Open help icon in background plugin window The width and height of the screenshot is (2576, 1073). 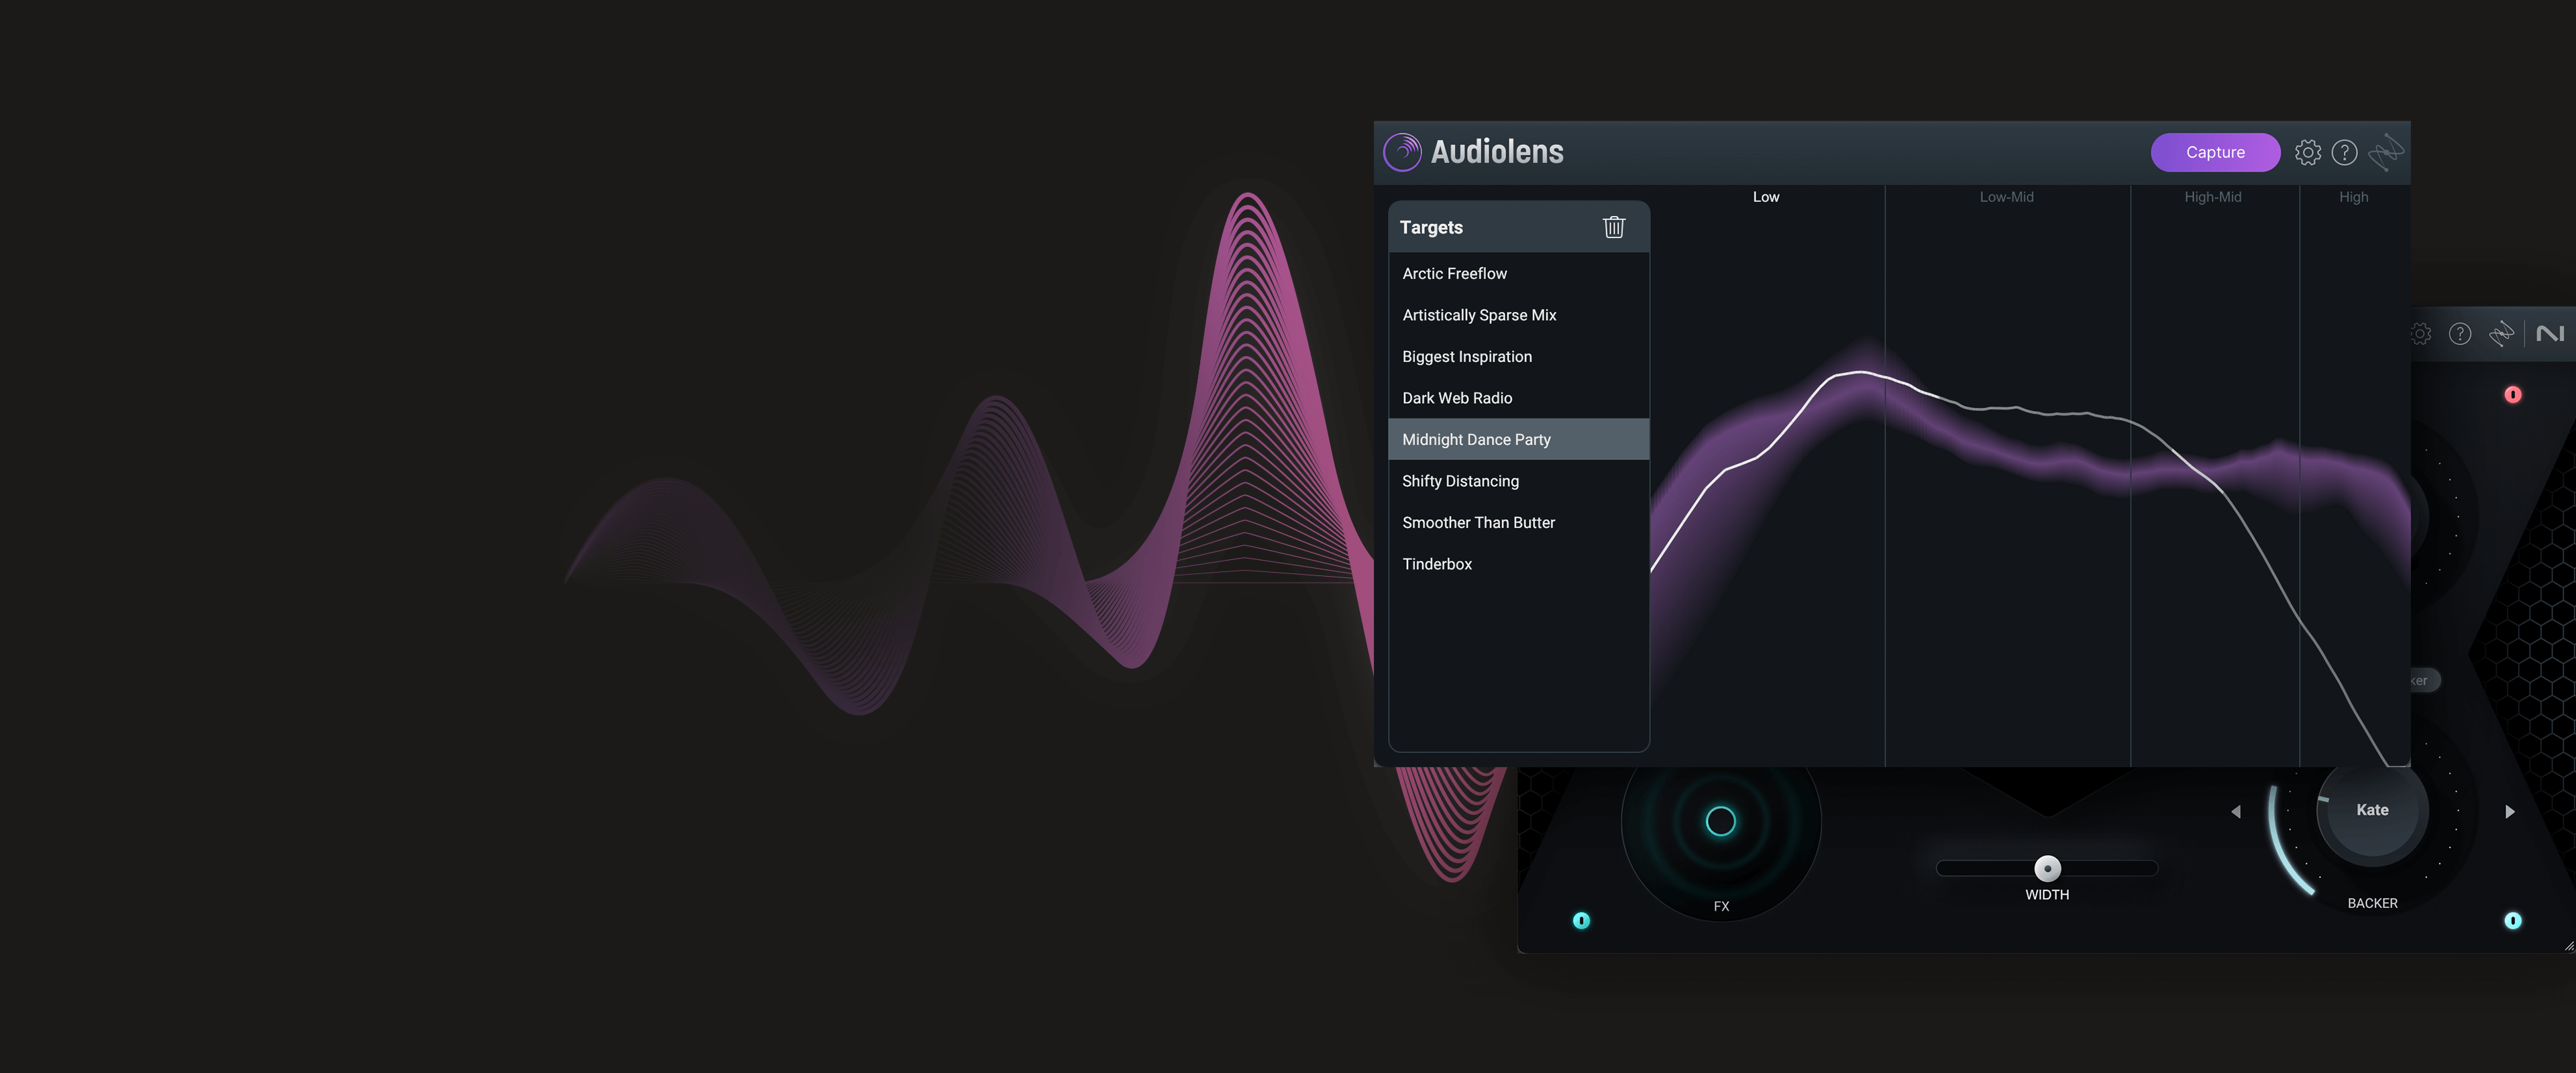click(2460, 334)
